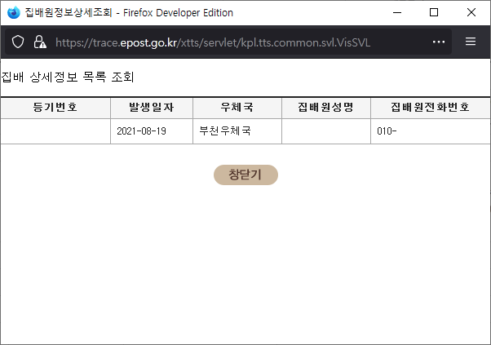Screen dimensions: 491x345
Task: Open page actions three-dot menu
Action: [x=439, y=42]
